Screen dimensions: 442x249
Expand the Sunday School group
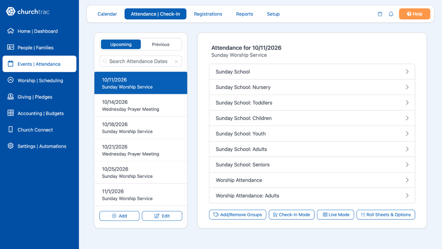(x=312, y=72)
